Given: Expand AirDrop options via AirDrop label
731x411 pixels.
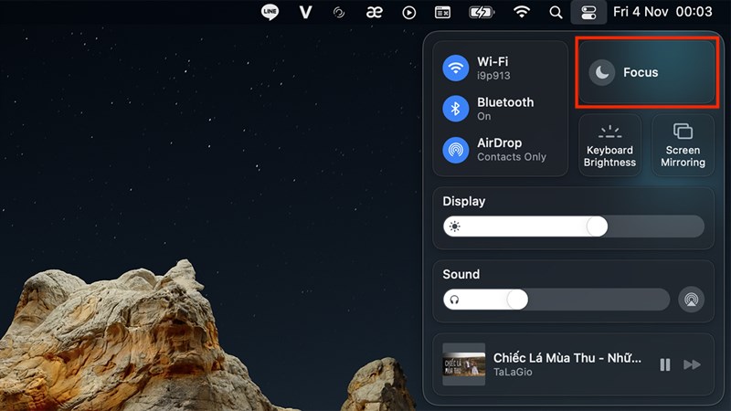Looking at the screenshot, I should (499, 142).
